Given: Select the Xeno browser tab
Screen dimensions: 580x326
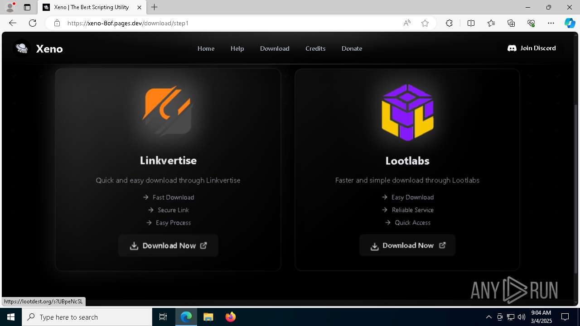Looking at the screenshot, I should [92, 7].
